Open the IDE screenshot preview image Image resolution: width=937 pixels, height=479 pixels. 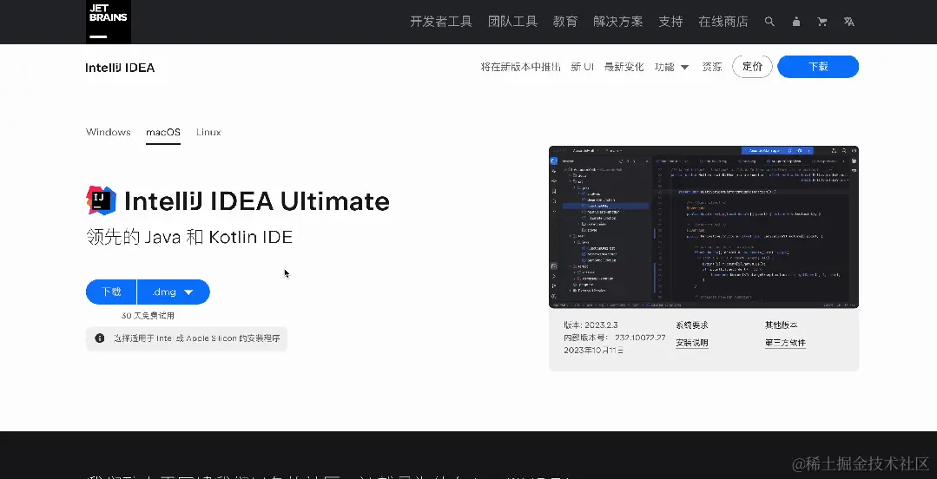[703, 227]
